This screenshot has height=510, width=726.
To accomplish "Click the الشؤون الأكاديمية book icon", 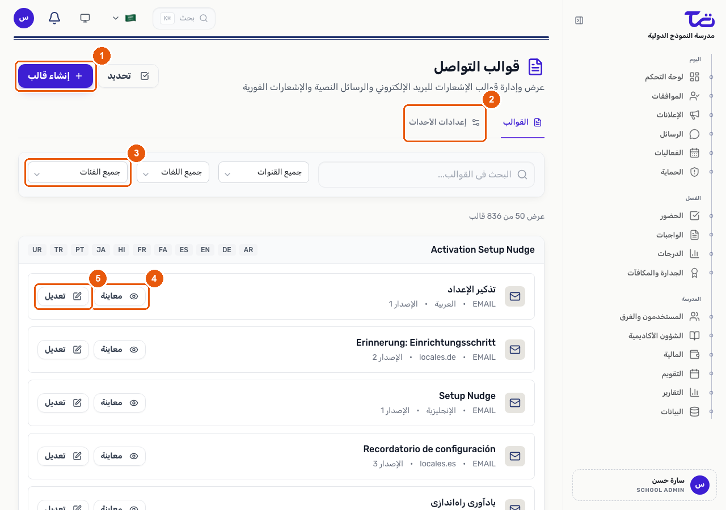I will (x=694, y=336).
